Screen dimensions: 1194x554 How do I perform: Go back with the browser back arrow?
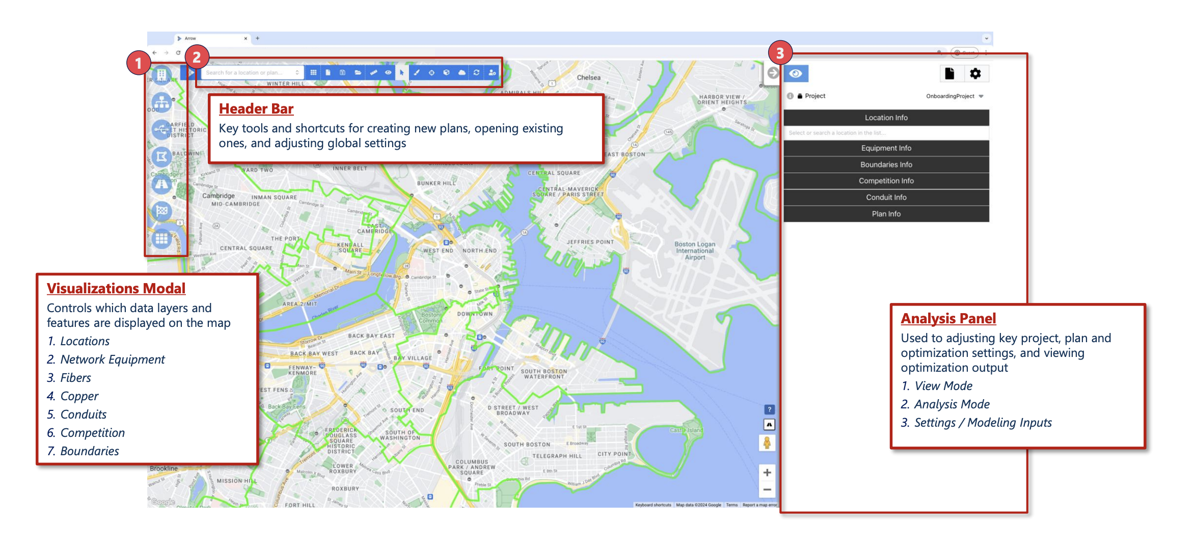[155, 52]
